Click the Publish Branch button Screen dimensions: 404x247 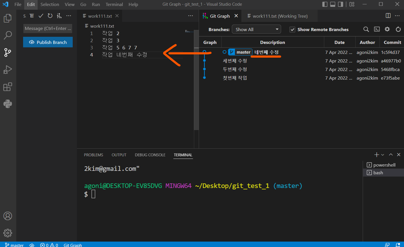pos(48,42)
